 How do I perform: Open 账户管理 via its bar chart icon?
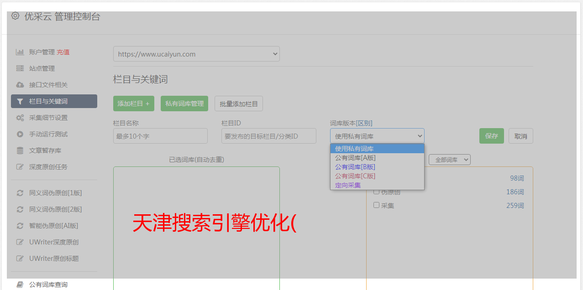(20, 52)
